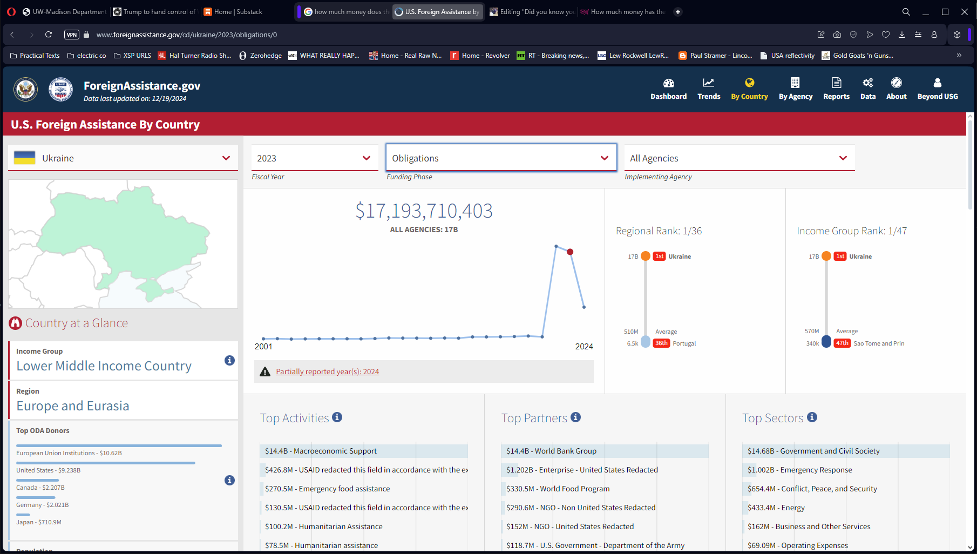The image size is (977, 554).
Task: Click 'European Union Institutions - $10.62B' donor
Action: tap(69, 453)
